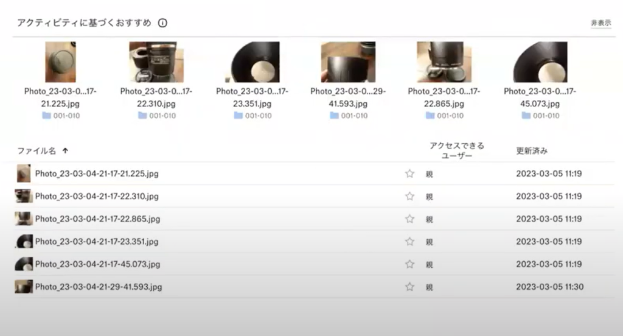The width and height of the screenshot is (623, 336).
Task: Open suggested thumbnail Photo_23-03-0...17-21.225.jpg
Action: 60,62
